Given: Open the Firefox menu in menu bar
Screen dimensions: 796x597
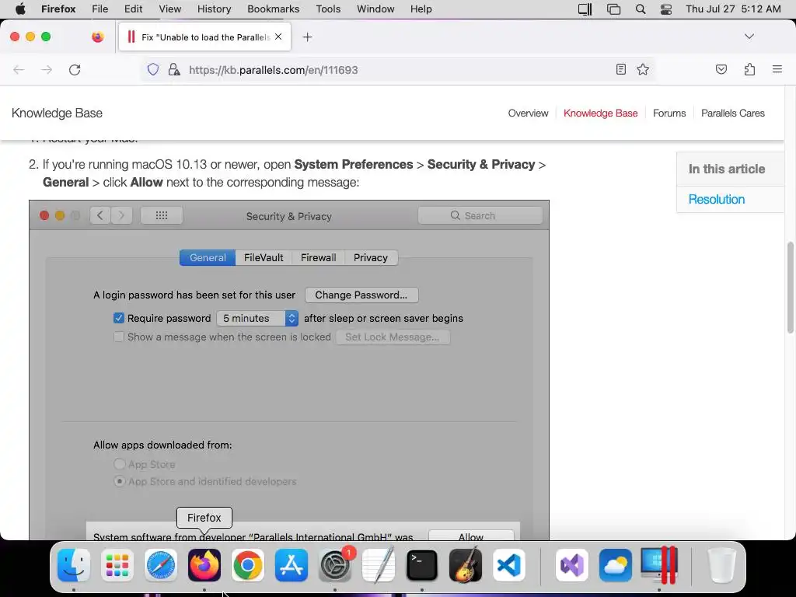Looking at the screenshot, I should pyautogui.click(x=58, y=9).
